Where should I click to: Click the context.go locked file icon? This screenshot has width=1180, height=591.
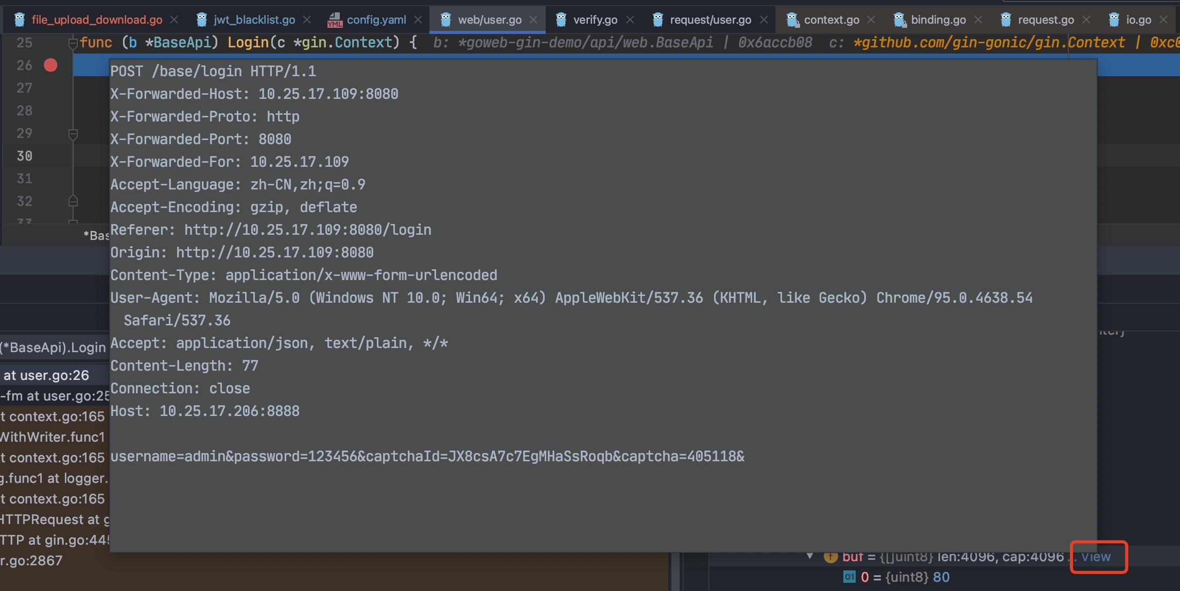click(792, 20)
